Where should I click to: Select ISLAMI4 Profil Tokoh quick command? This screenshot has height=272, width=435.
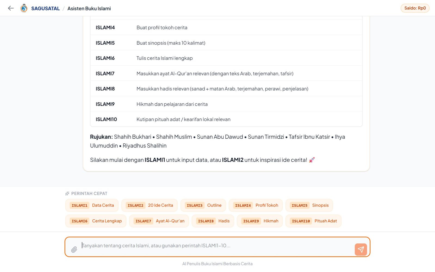point(256,205)
